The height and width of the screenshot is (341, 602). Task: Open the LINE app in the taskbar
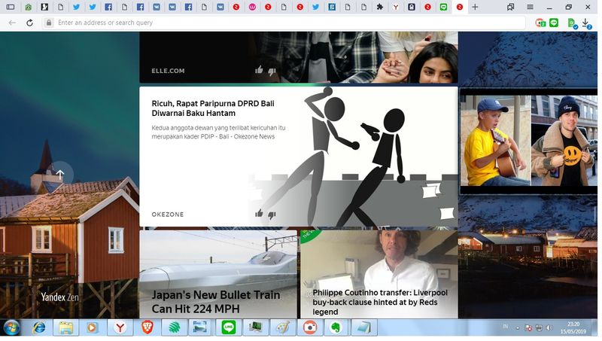click(x=229, y=327)
